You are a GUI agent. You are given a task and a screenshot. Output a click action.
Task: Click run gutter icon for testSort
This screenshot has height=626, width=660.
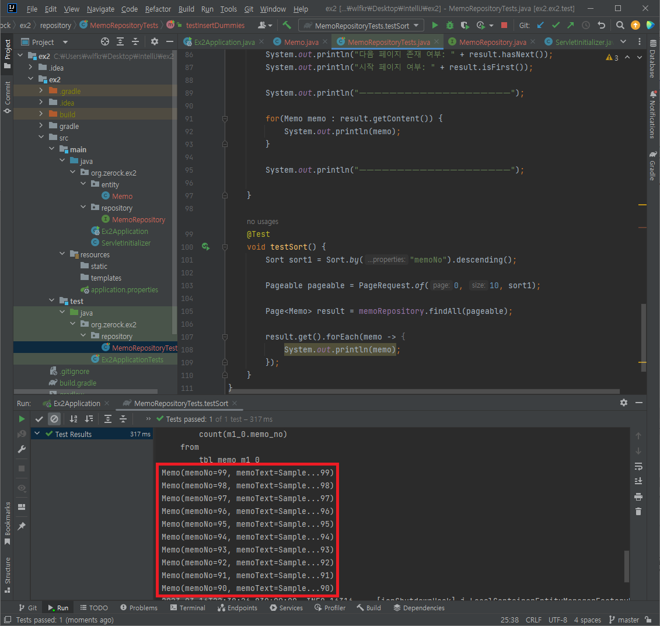[x=205, y=247]
